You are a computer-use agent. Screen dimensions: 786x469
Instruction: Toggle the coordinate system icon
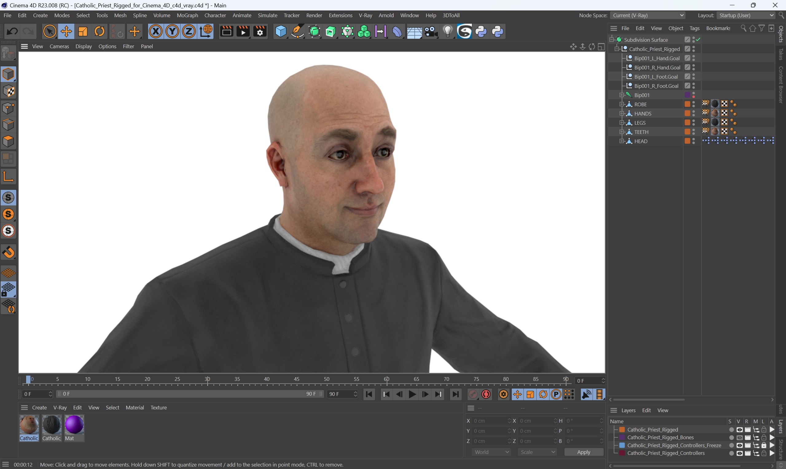[206, 31]
